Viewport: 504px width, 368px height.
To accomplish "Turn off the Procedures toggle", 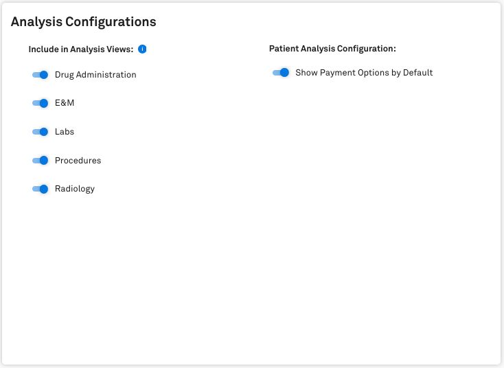I will tap(41, 161).
